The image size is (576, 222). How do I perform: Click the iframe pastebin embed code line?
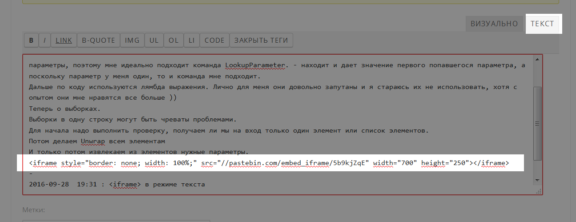point(269,163)
